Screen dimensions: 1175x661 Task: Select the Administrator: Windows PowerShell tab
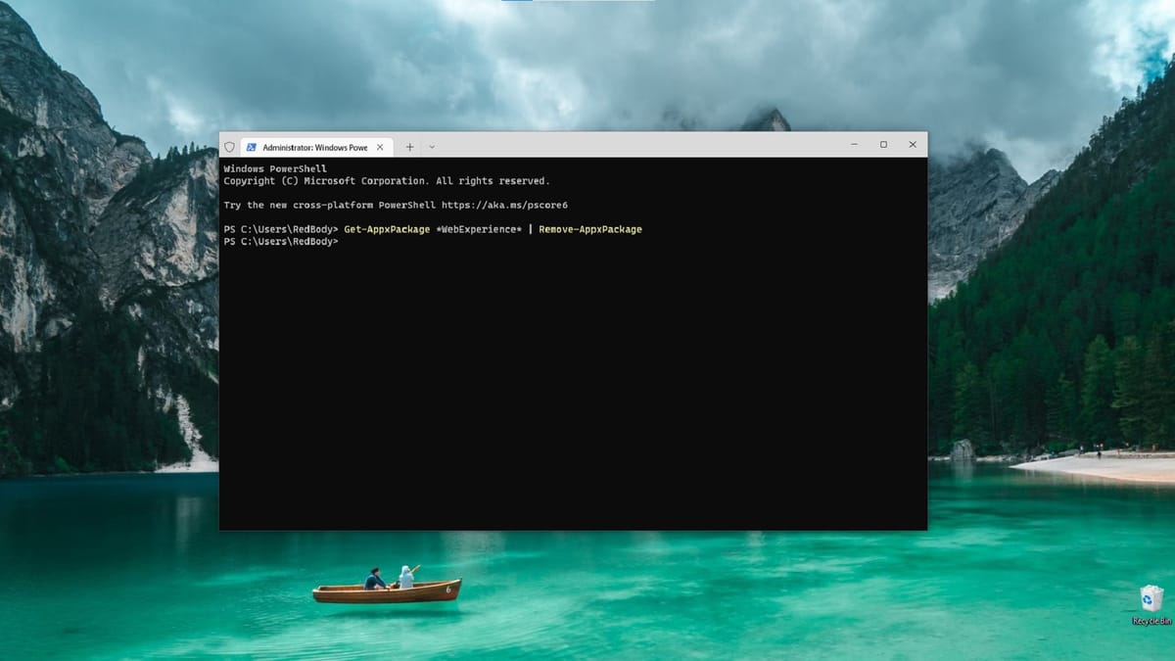314,147
